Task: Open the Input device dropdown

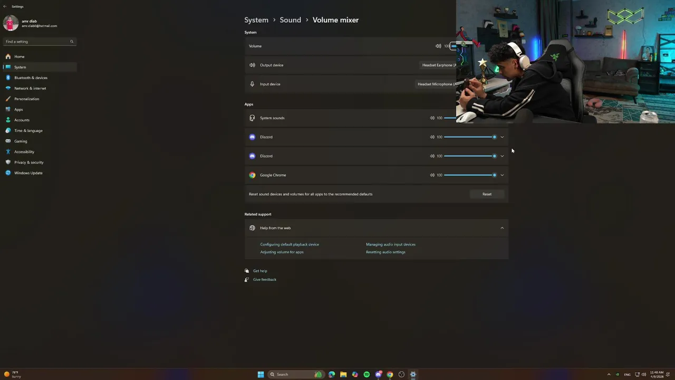Action: coord(437,84)
